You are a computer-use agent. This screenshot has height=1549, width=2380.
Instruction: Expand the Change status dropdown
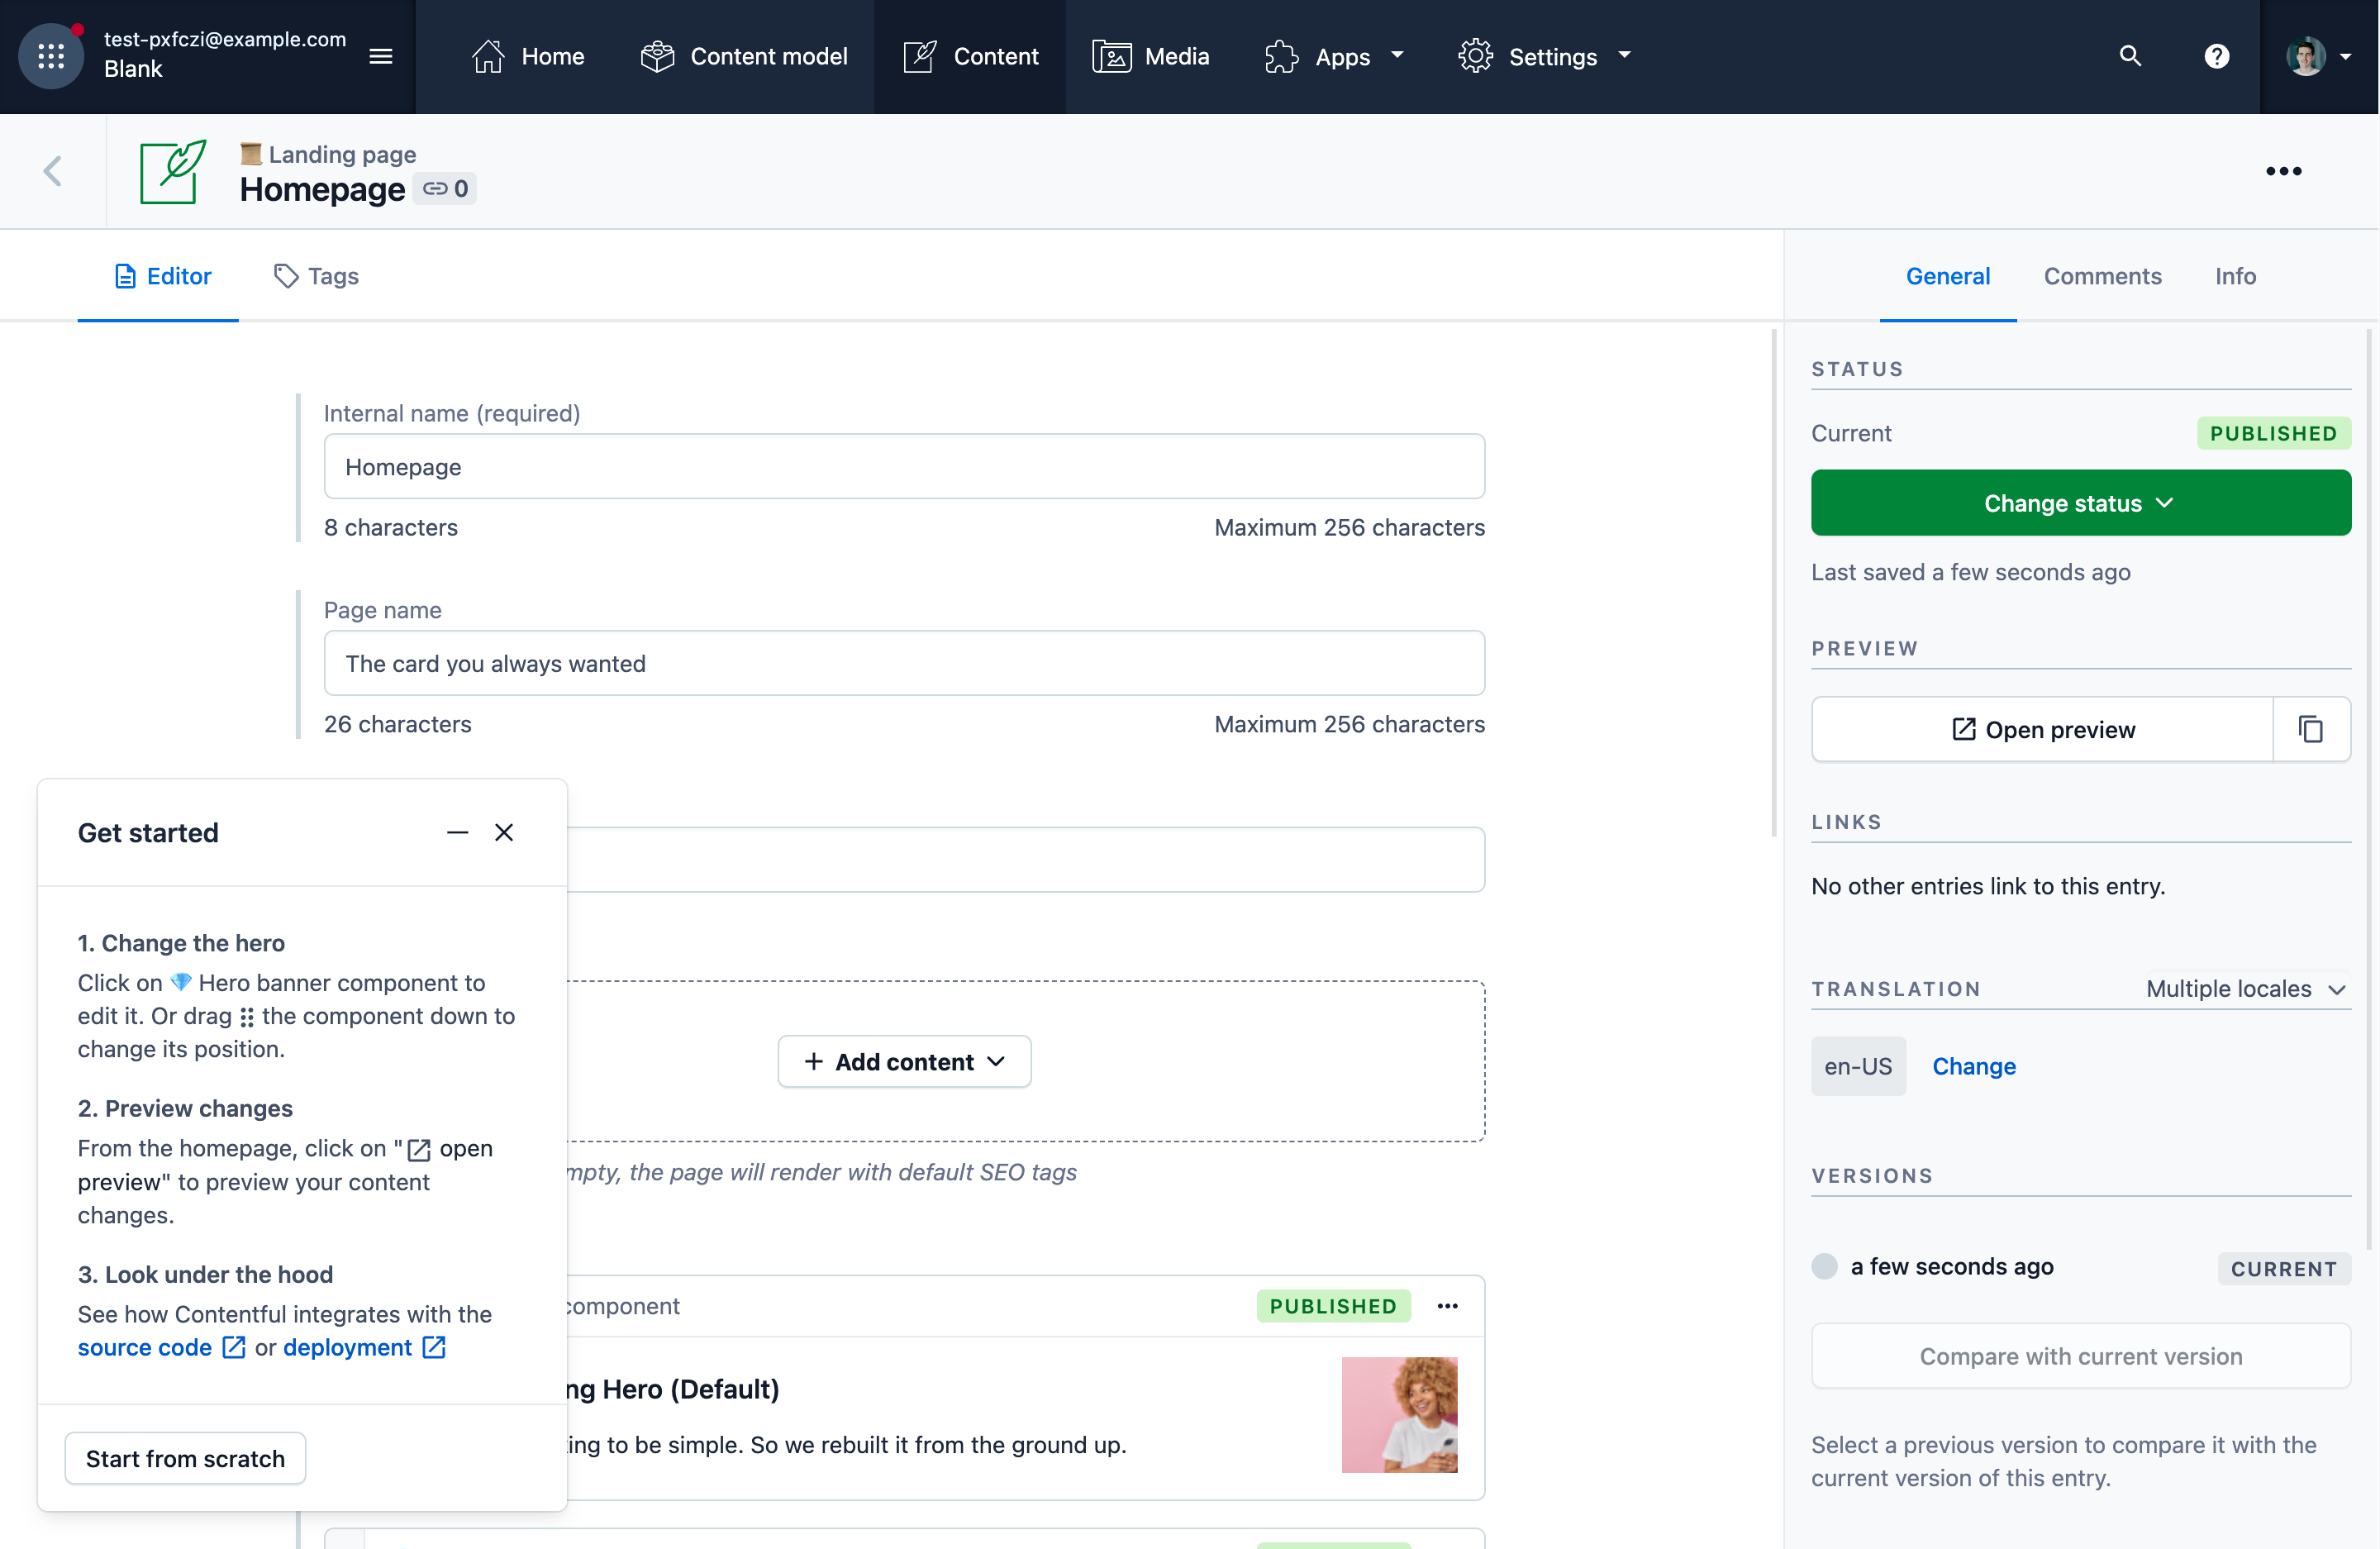pyautogui.click(x=2080, y=503)
